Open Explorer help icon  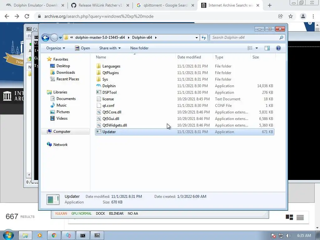click(x=278, y=48)
